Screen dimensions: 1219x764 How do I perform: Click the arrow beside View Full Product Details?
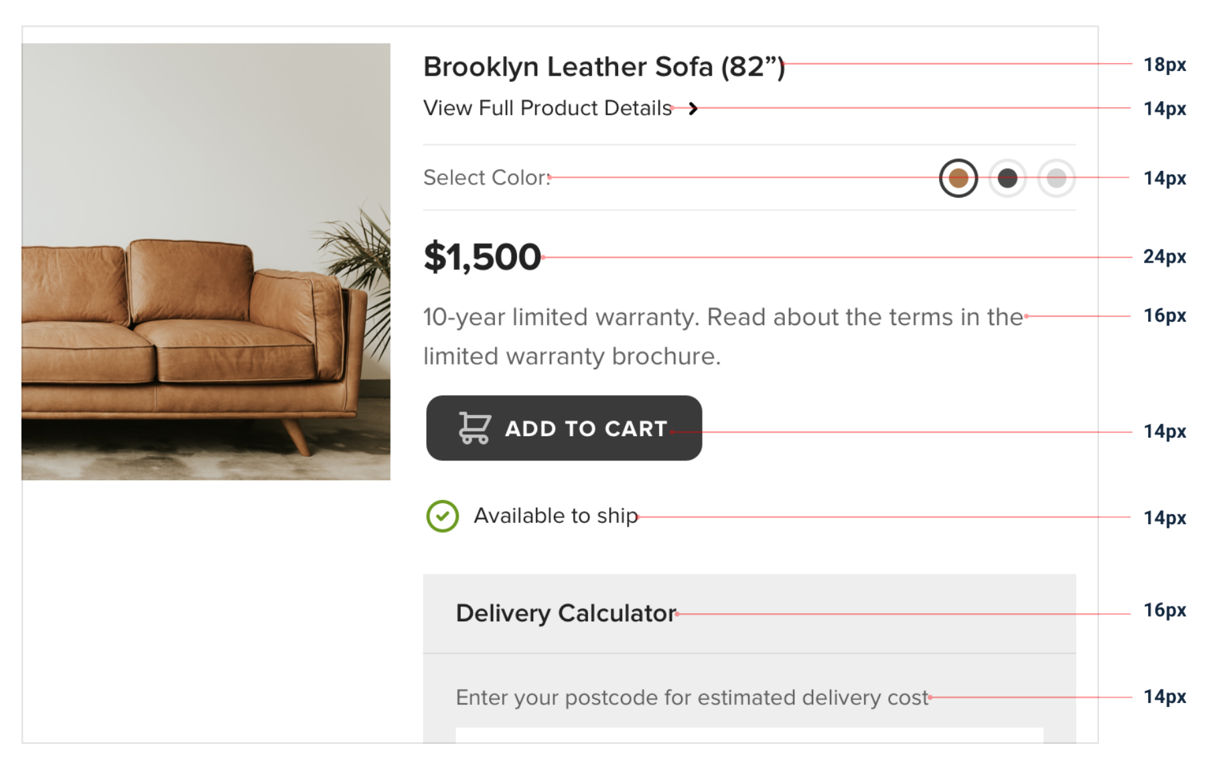click(693, 109)
